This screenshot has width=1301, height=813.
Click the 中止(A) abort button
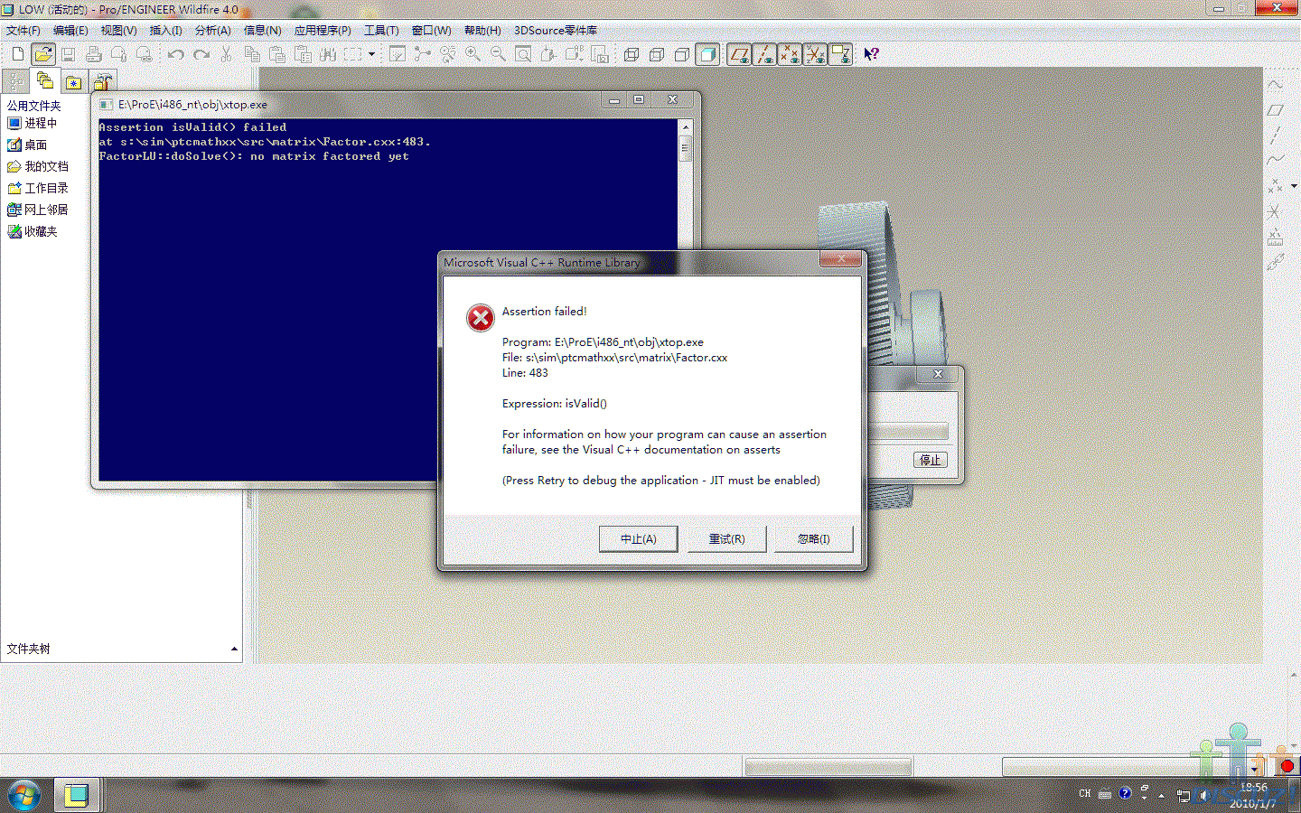(638, 539)
